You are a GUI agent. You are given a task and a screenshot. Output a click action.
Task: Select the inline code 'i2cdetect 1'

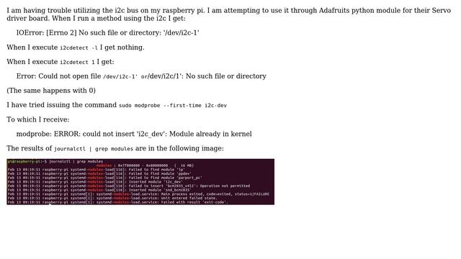(x=77, y=63)
